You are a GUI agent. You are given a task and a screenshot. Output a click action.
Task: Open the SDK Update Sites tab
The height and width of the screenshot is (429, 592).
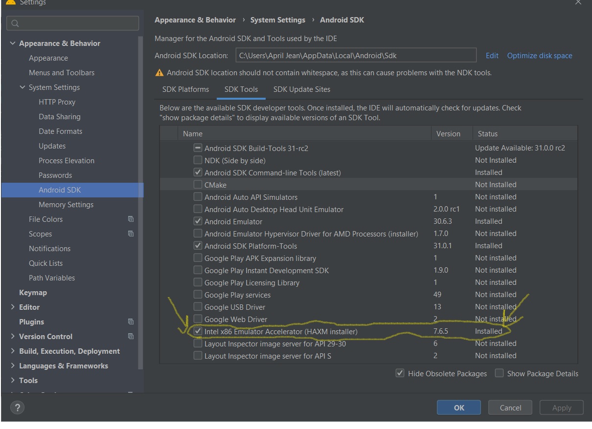pyautogui.click(x=301, y=89)
